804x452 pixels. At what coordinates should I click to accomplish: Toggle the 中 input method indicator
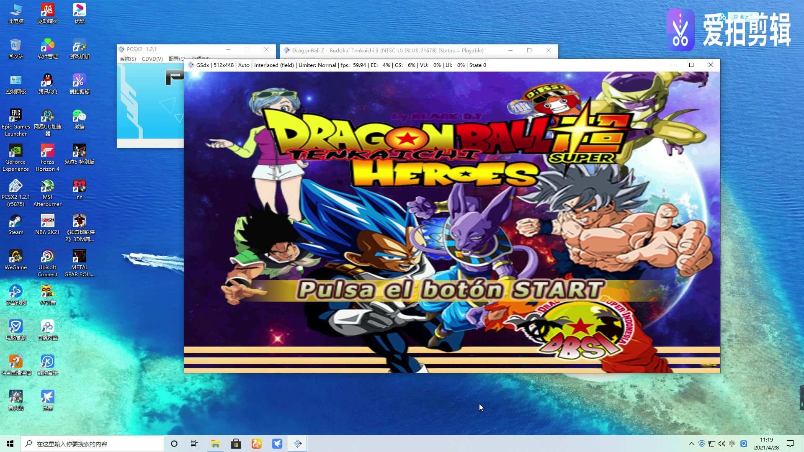click(732, 444)
